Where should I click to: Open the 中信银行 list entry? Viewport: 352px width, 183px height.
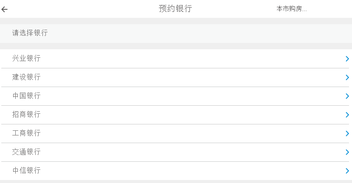tap(26, 171)
